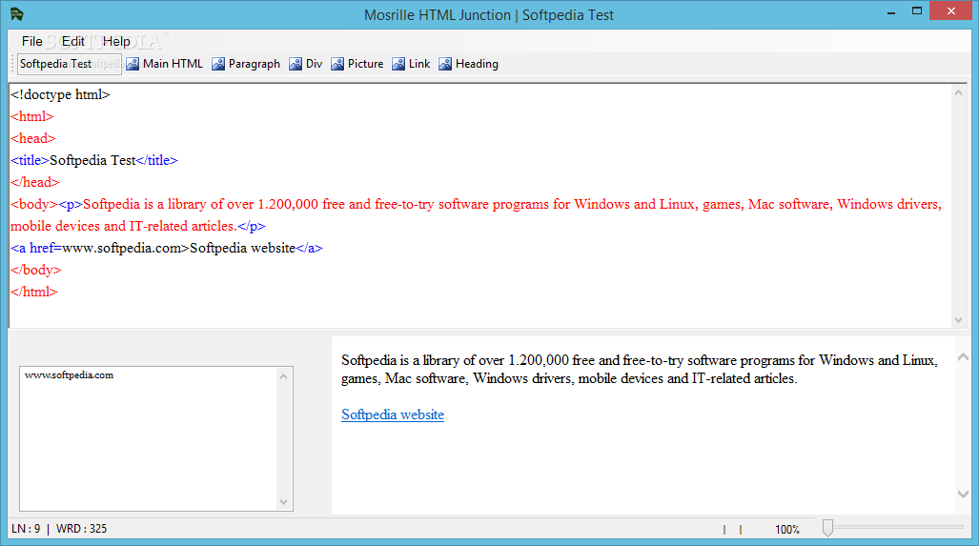Screen dimensions: 979x546
Task: Click the link list scroll down arrow
Action: point(283,502)
